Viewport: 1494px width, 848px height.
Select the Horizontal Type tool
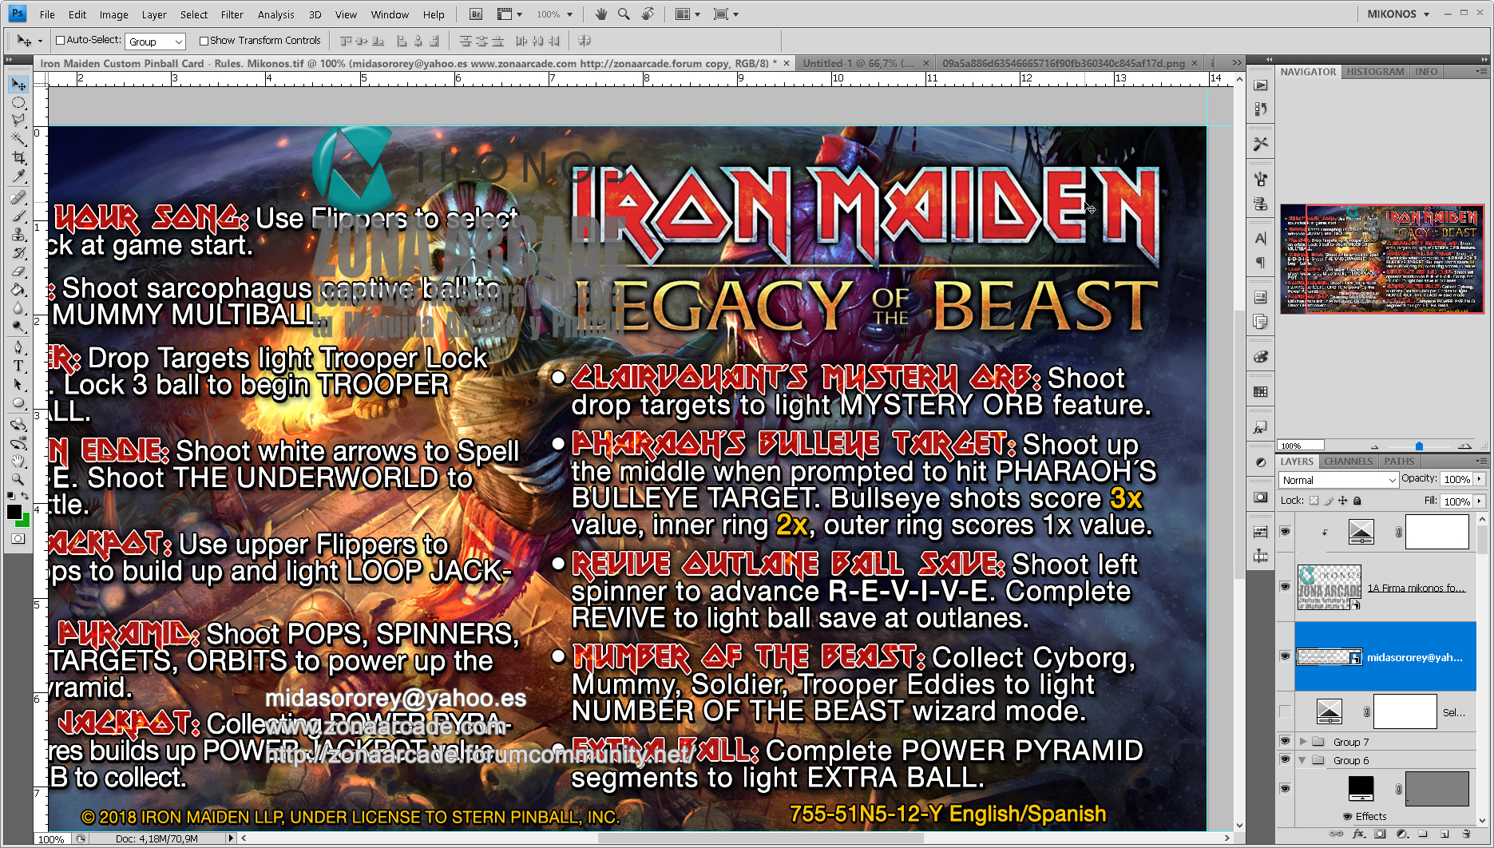click(18, 366)
